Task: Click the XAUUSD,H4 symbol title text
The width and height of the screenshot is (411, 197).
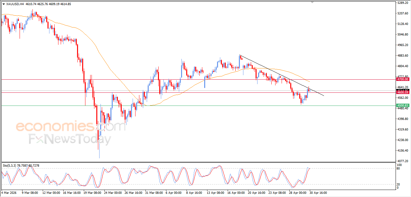Action: (x=15, y=4)
